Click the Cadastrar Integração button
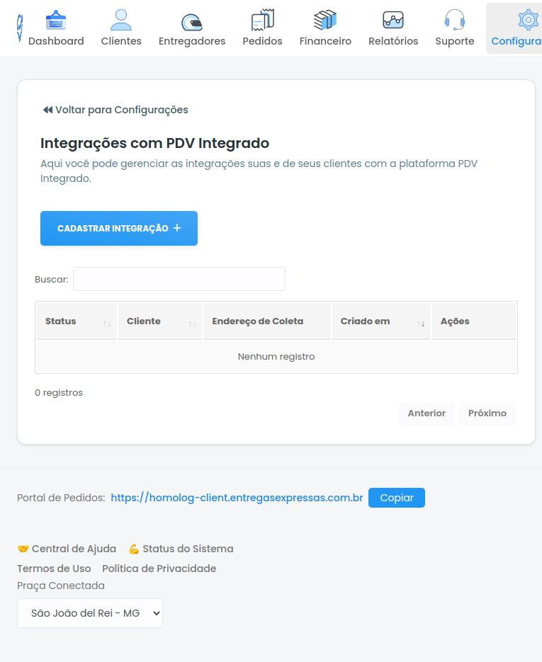Image resolution: width=542 pixels, height=662 pixels. (118, 228)
